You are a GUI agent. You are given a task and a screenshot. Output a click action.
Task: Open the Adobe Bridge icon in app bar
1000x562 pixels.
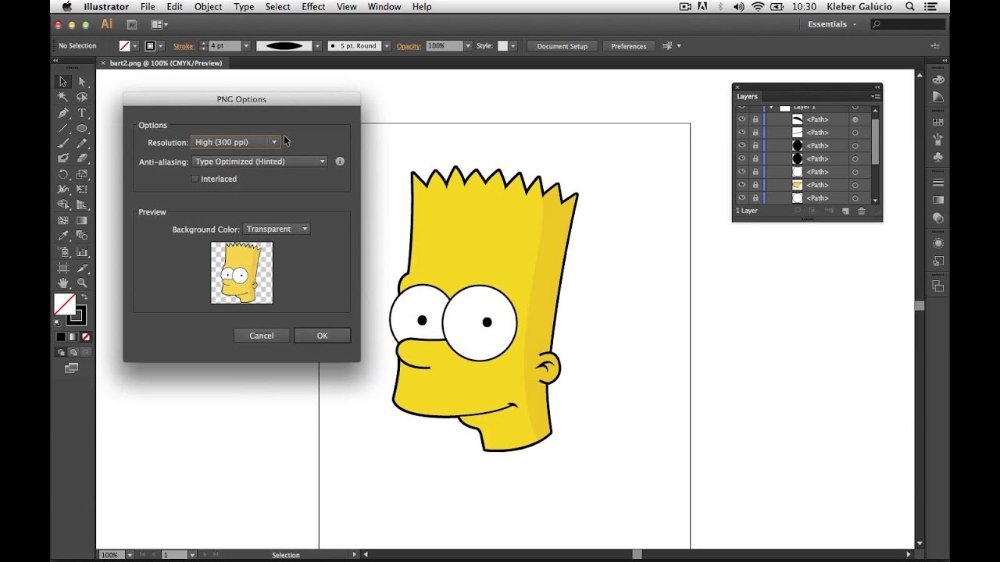coord(131,24)
